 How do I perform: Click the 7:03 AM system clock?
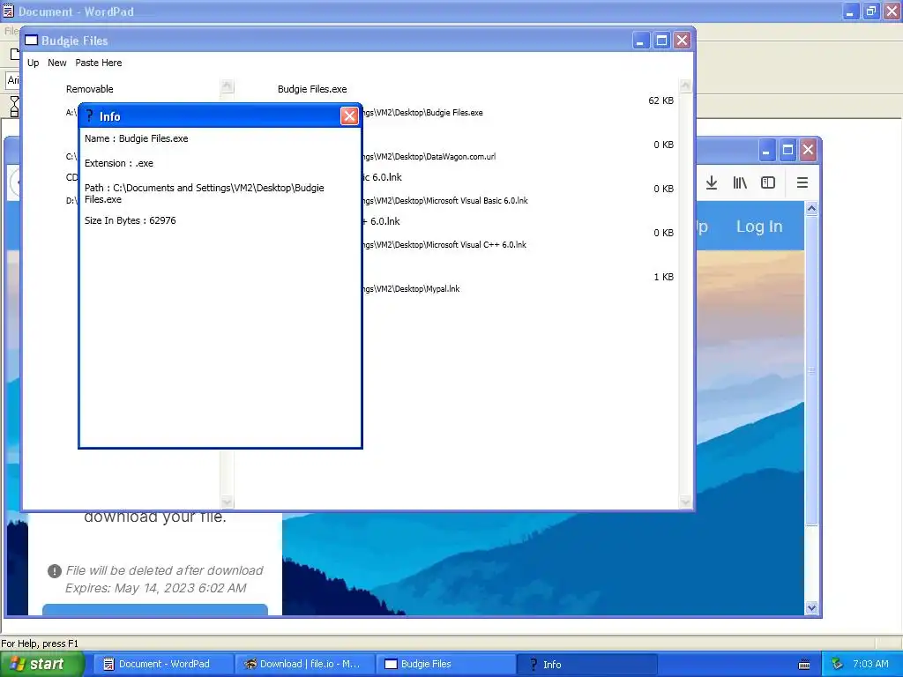click(870, 665)
